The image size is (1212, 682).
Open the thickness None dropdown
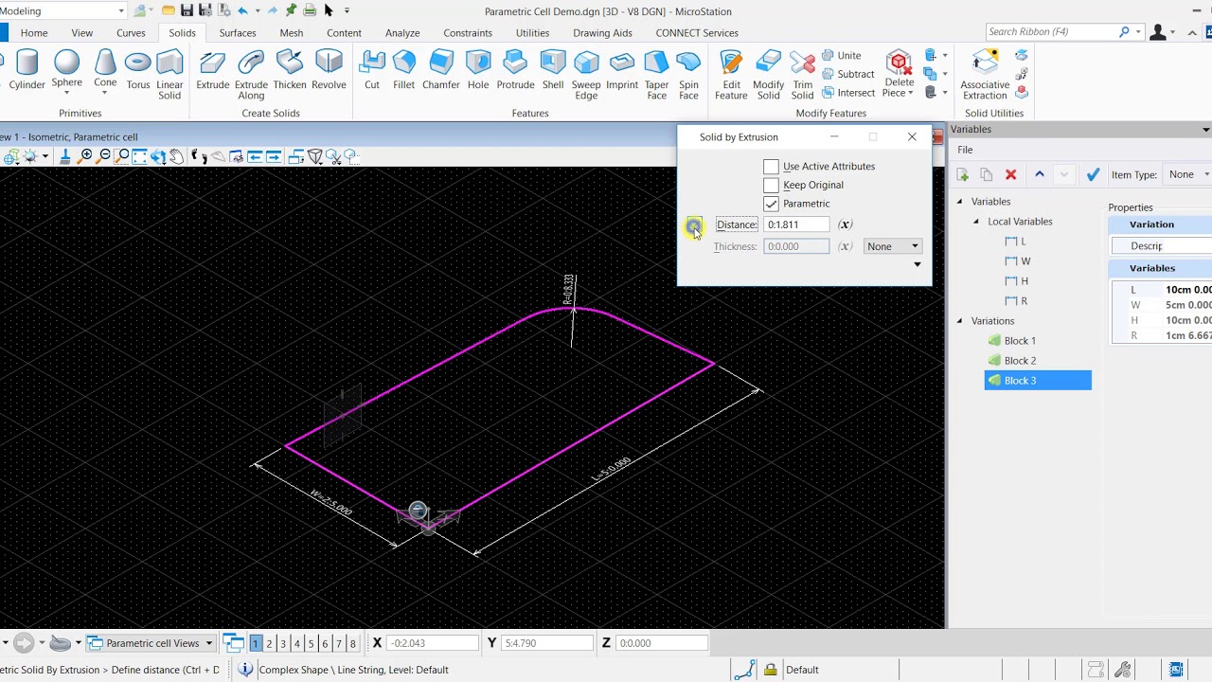pyautogui.click(x=893, y=246)
